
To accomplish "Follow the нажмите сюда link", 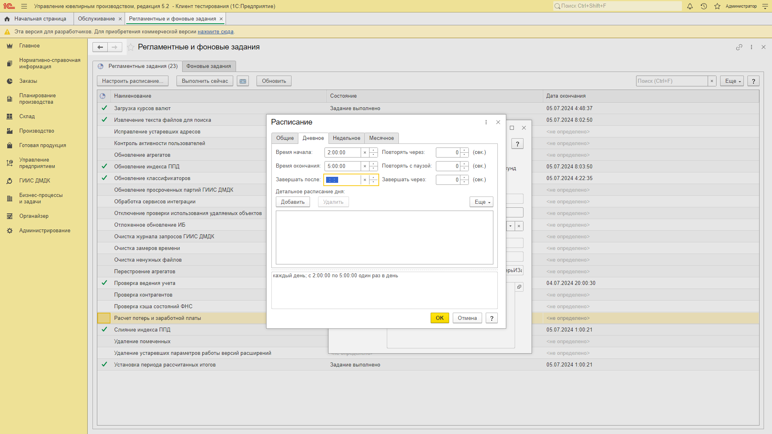I will click(216, 32).
